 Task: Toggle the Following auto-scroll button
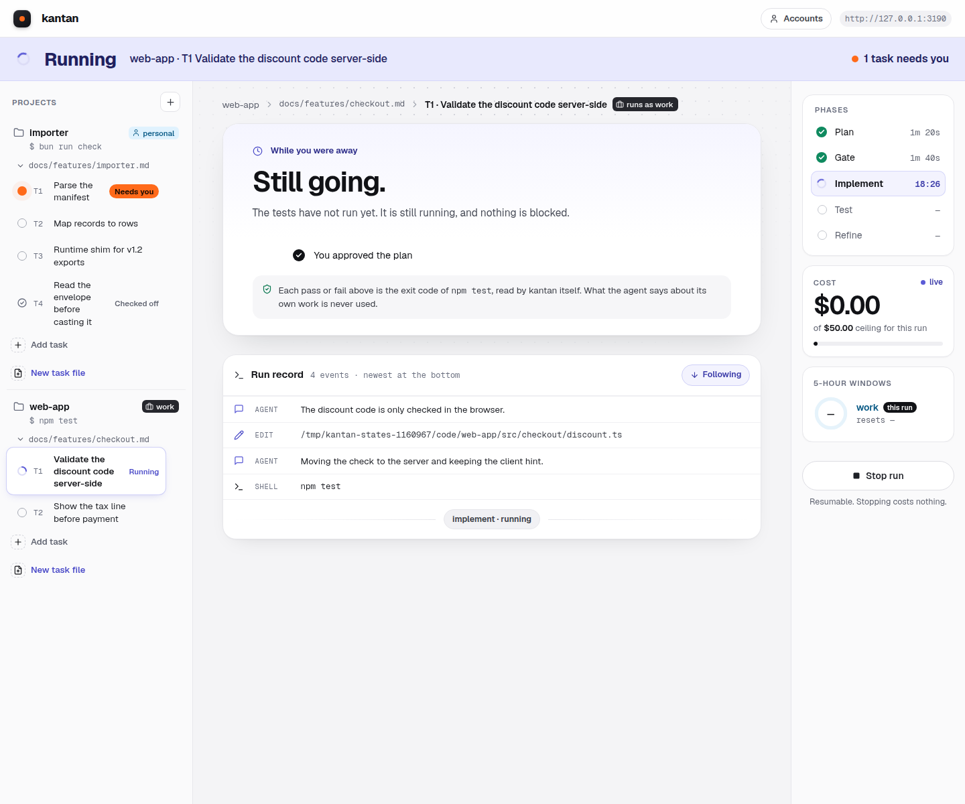[716, 375]
